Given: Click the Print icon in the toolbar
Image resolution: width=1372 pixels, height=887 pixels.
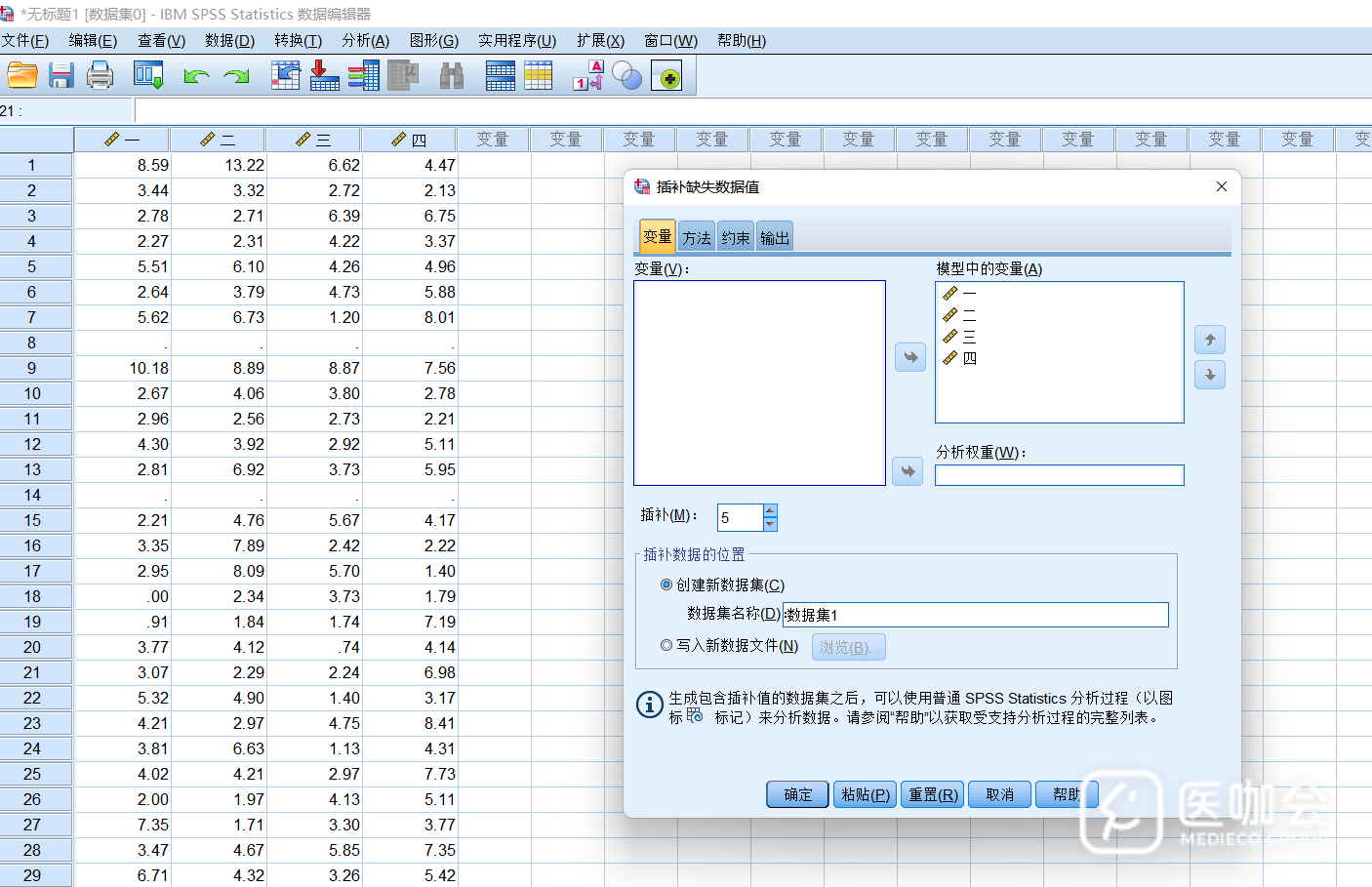Looking at the screenshot, I should pos(100,75).
